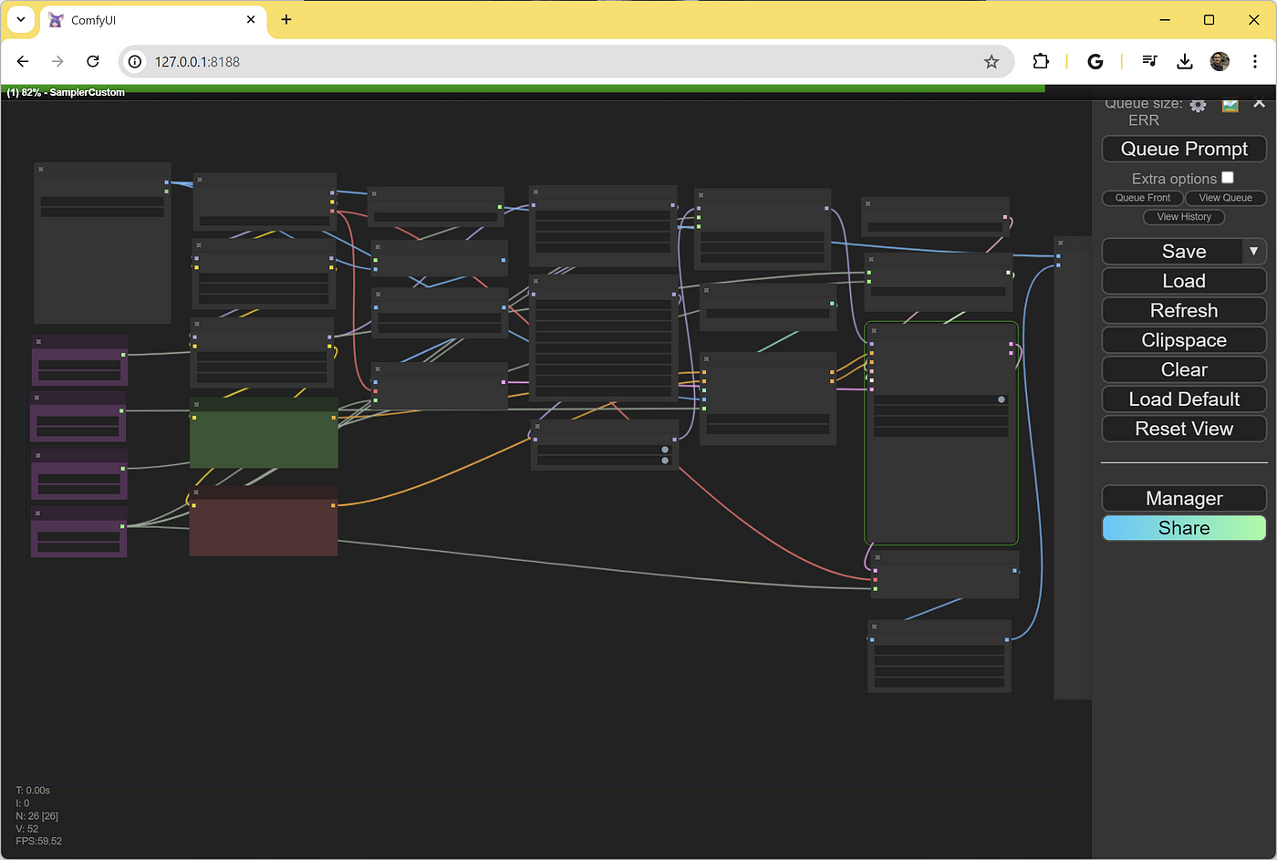
Task: Click the Manager button
Action: (x=1184, y=498)
